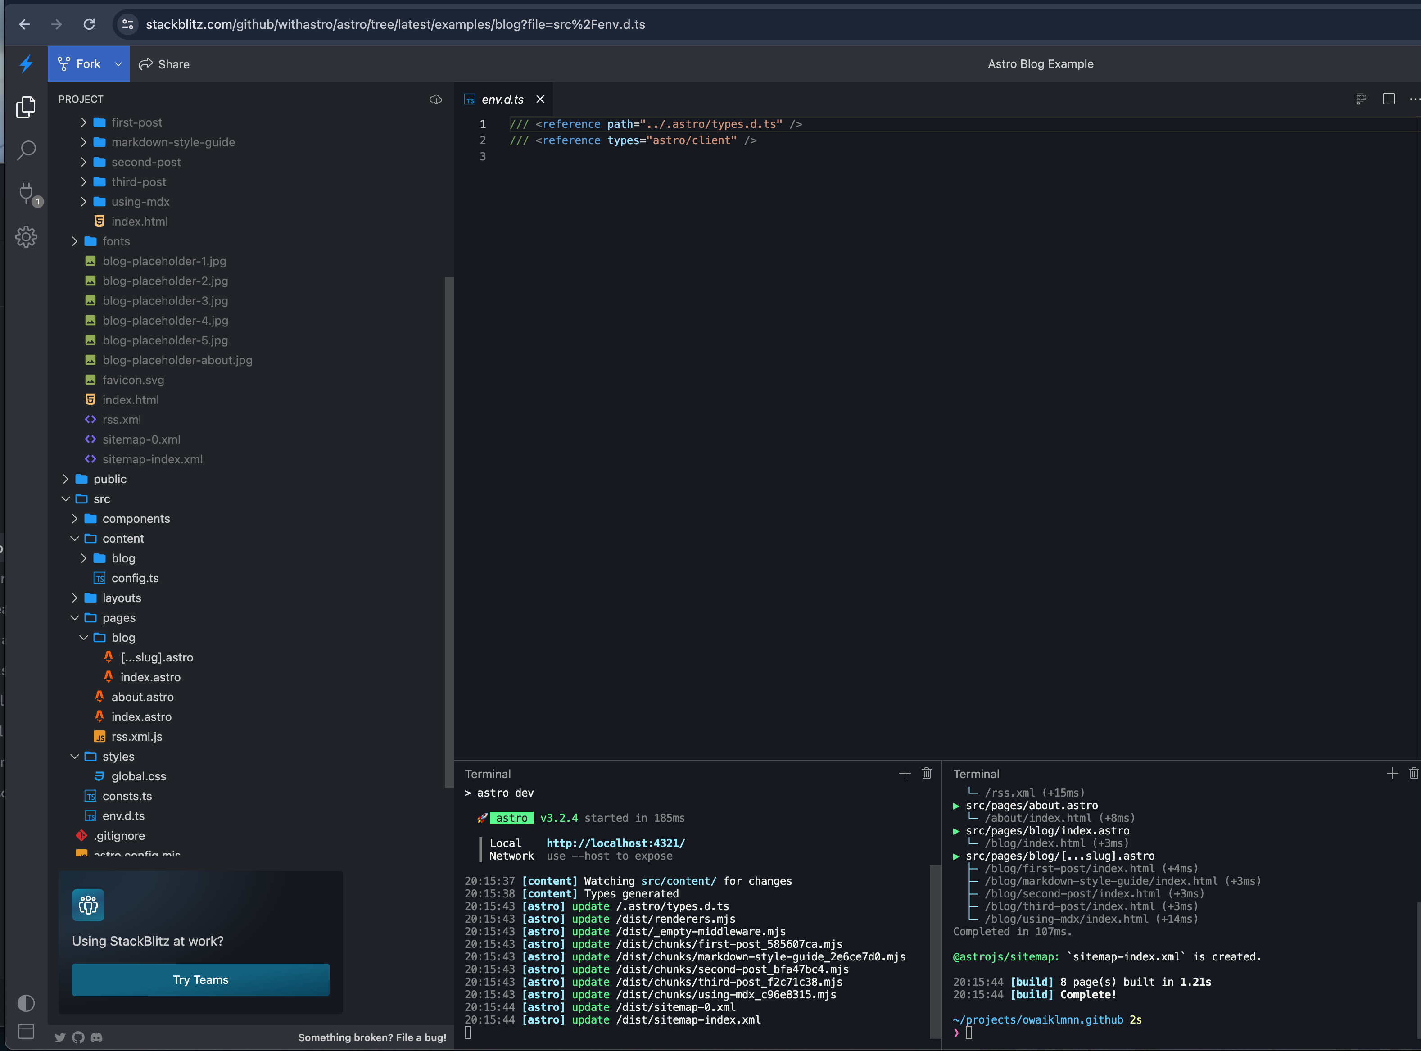Open the Fork dropdown arrow
This screenshot has width=1421, height=1051.
pyautogui.click(x=118, y=64)
